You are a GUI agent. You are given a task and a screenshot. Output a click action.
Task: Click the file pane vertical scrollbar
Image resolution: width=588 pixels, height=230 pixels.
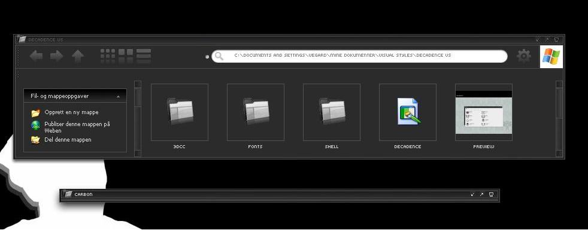559,119
